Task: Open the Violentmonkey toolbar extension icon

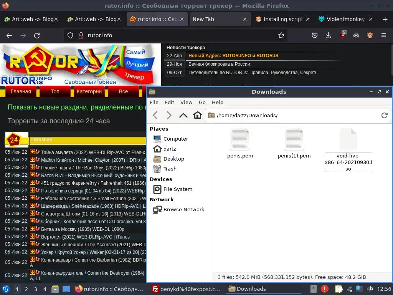Action: (x=370, y=35)
